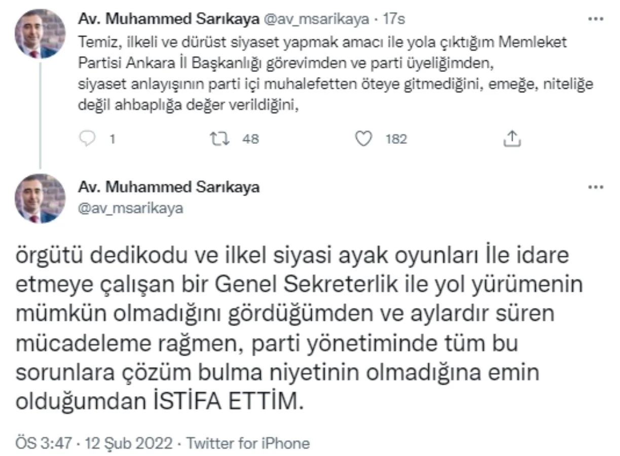
Task: Open the reply icon on the first tweet
Action: [x=87, y=138]
